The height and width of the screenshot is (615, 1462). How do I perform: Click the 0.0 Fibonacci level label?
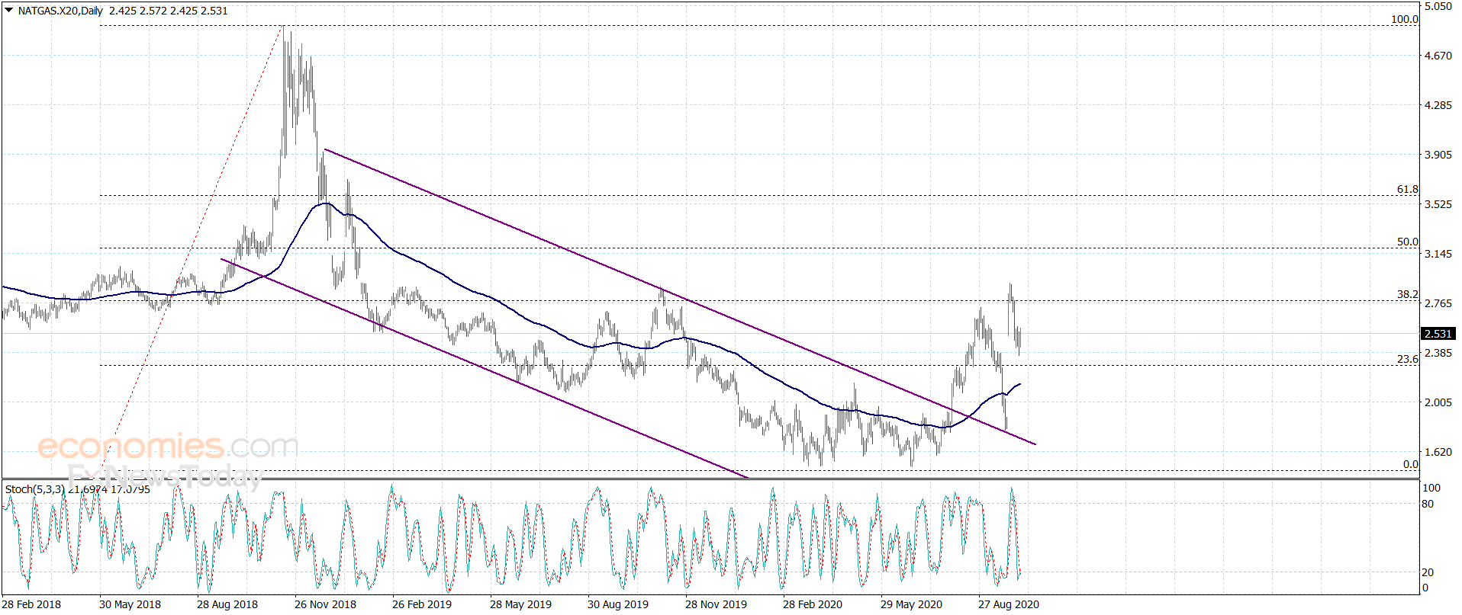click(1411, 464)
